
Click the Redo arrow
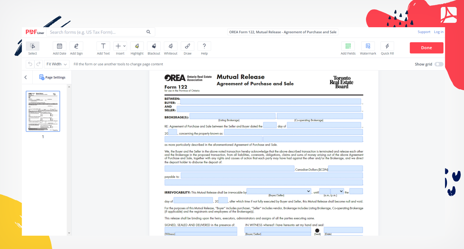point(39,64)
